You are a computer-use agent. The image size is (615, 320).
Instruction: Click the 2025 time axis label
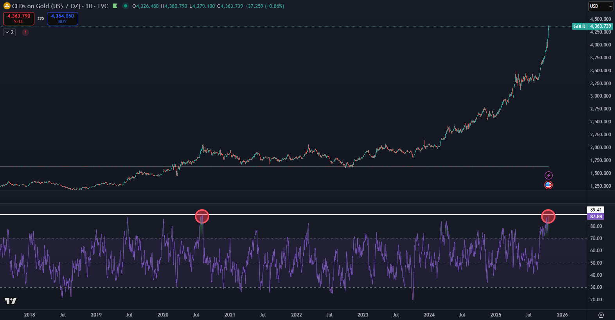coord(496,315)
